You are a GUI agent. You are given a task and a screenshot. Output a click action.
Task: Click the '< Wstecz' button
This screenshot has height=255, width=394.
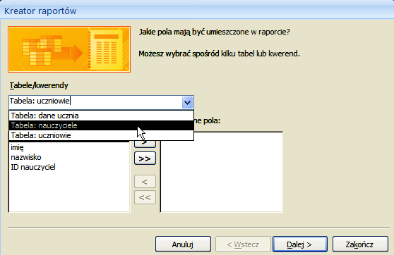[x=243, y=244]
